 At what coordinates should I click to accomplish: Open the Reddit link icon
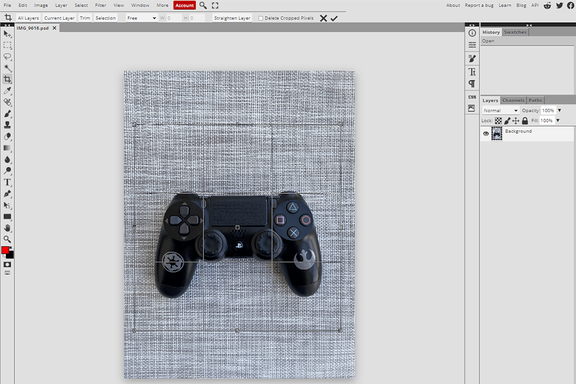(547, 5)
